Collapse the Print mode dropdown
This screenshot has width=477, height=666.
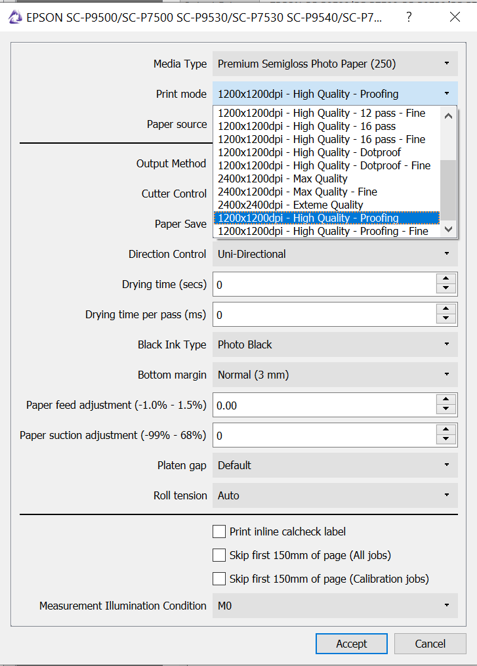(335, 94)
